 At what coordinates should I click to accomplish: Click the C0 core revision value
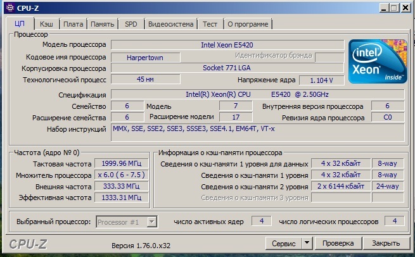click(x=388, y=117)
